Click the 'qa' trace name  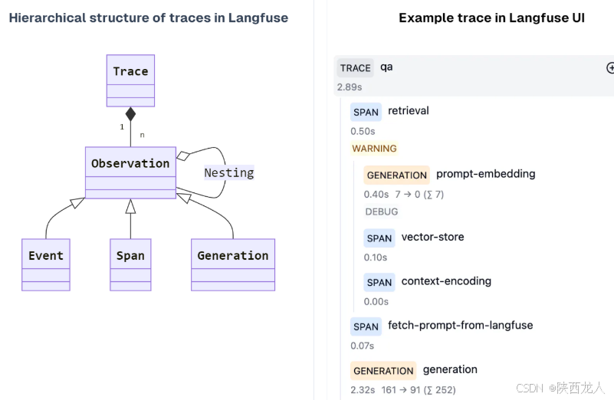386,67
